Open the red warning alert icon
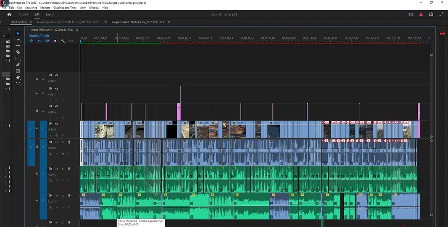Image resolution: width=448 pixels, height=227 pixels. pos(421,14)
